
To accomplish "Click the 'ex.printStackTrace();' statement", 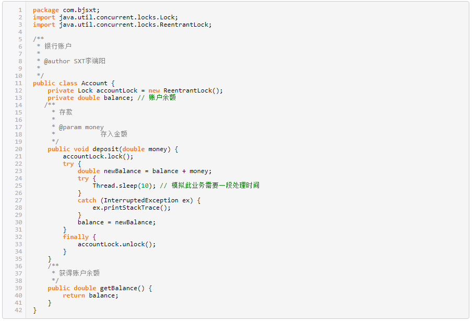I will point(132,208).
